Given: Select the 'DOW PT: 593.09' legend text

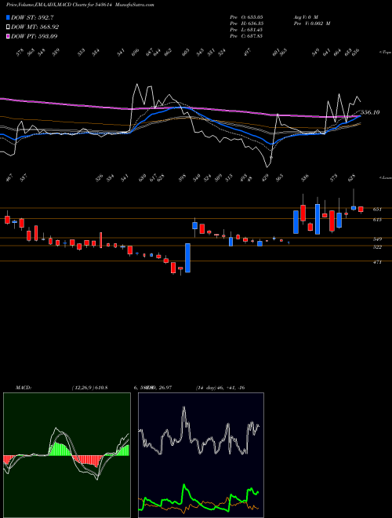Looking at the screenshot, I should point(34,36).
